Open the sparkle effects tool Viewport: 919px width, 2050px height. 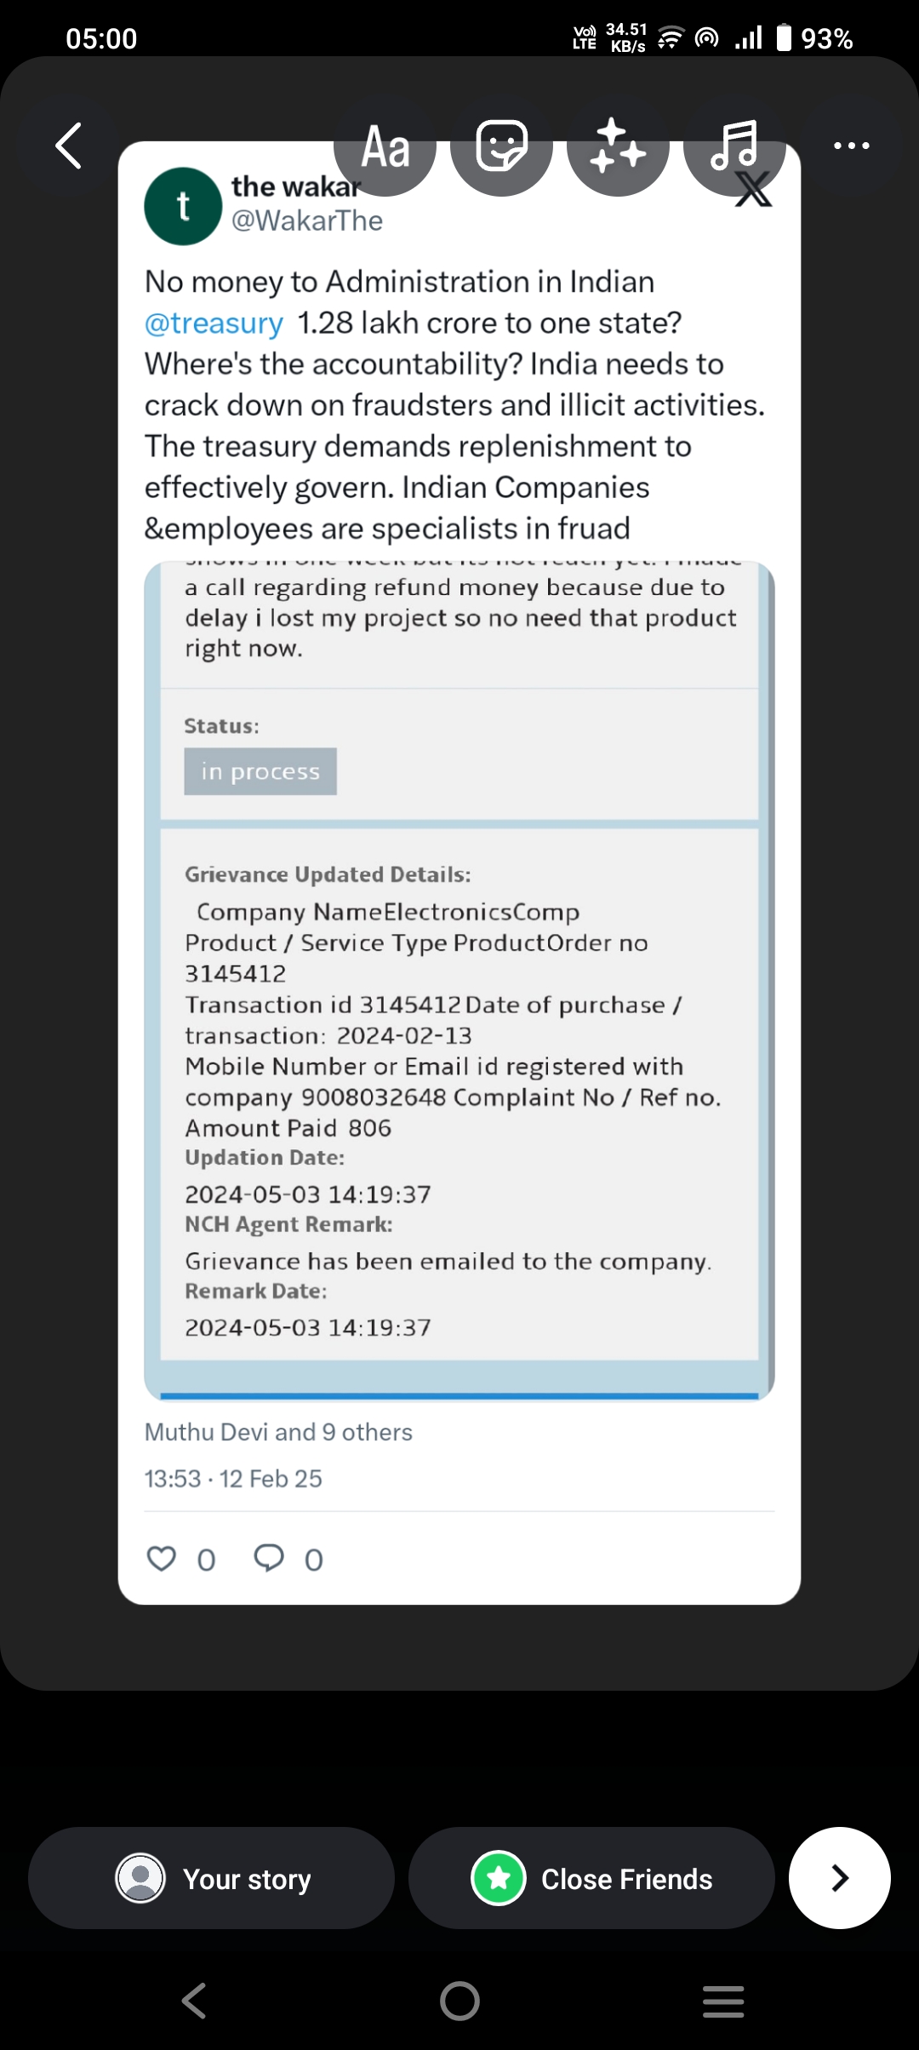click(x=619, y=146)
